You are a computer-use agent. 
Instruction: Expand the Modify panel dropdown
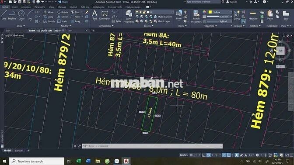[x=66, y=26]
